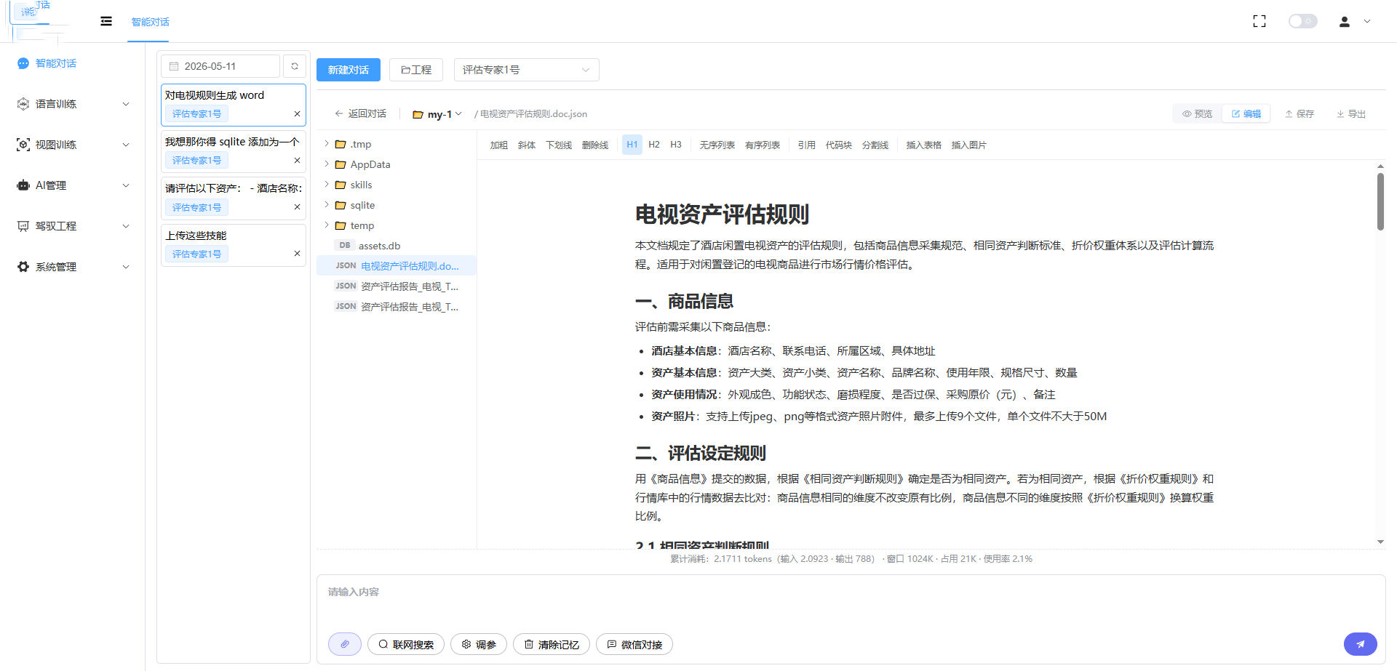
Task: Apply 加粗 bold formatting
Action: click(499, 145)
